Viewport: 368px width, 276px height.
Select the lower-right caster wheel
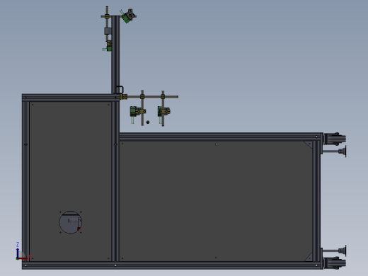click(335, 263)
